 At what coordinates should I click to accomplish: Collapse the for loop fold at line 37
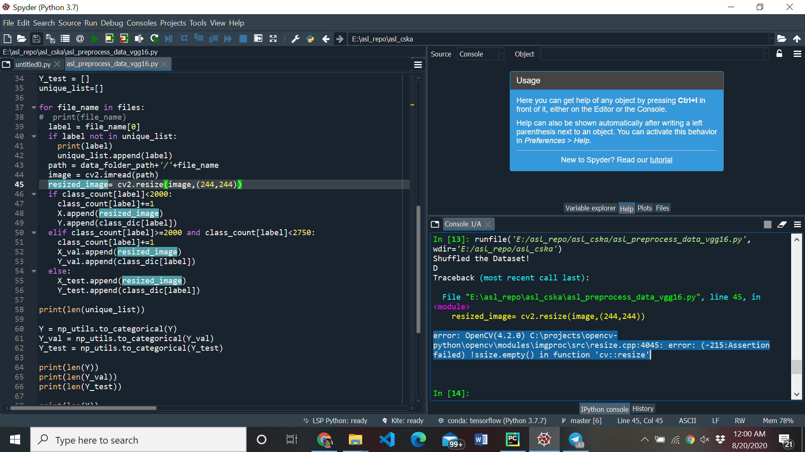coord(34,108)
